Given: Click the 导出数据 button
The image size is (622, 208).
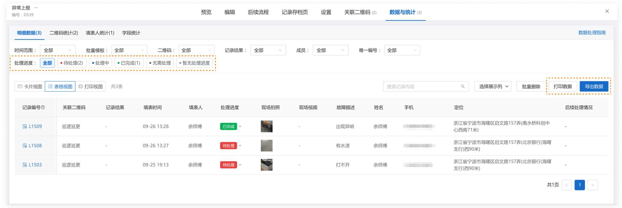Looking at the screenshot, I should (594, 87).
